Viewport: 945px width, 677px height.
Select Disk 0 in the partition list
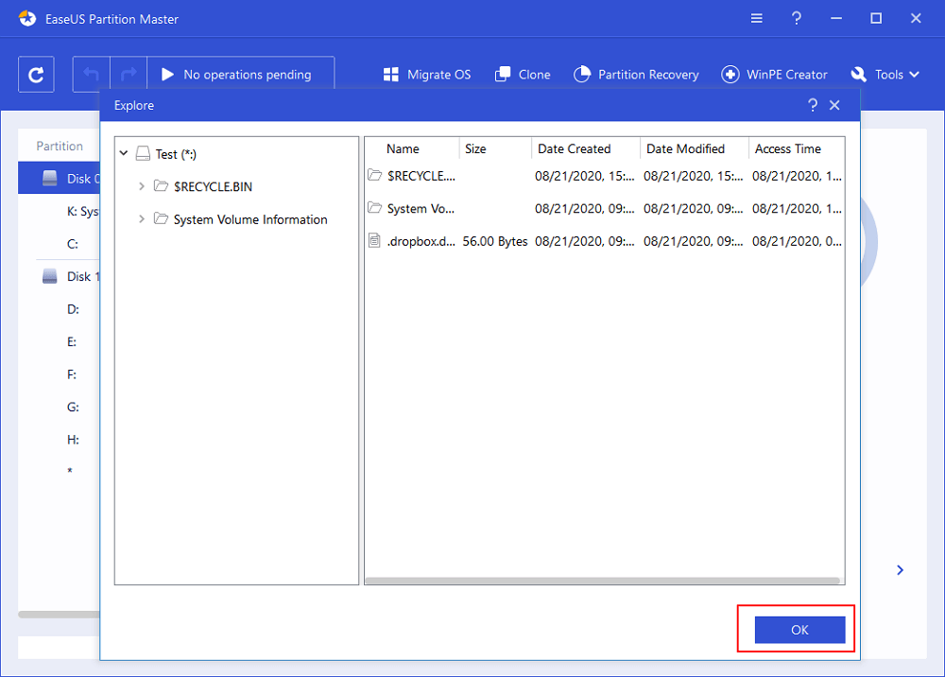tap(59, 179)
